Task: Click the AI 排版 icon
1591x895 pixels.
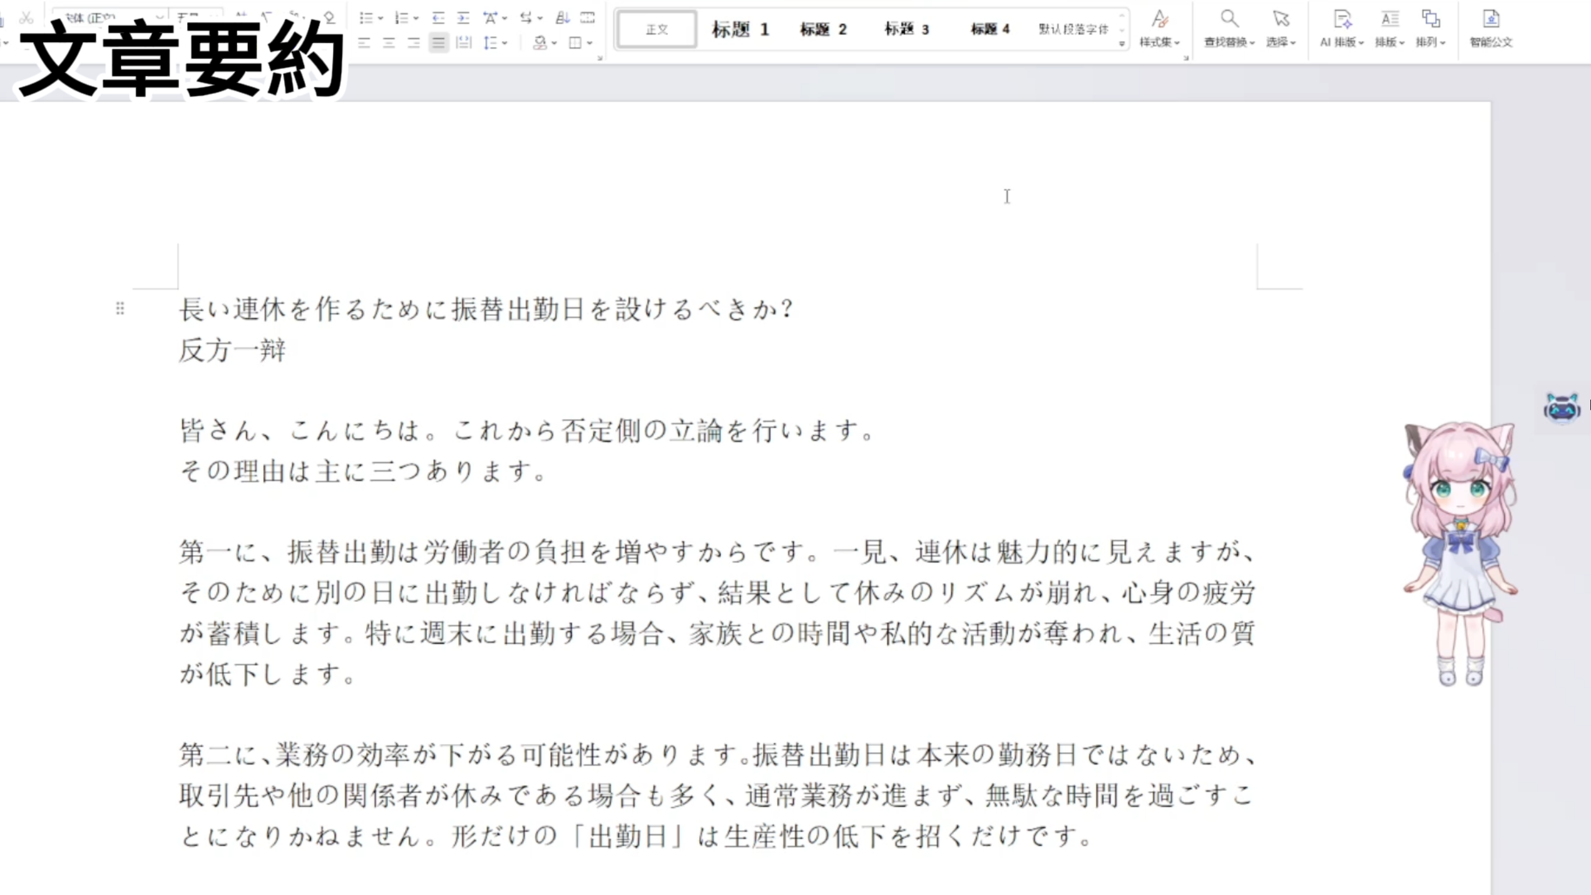Action: pos(1342,19)
